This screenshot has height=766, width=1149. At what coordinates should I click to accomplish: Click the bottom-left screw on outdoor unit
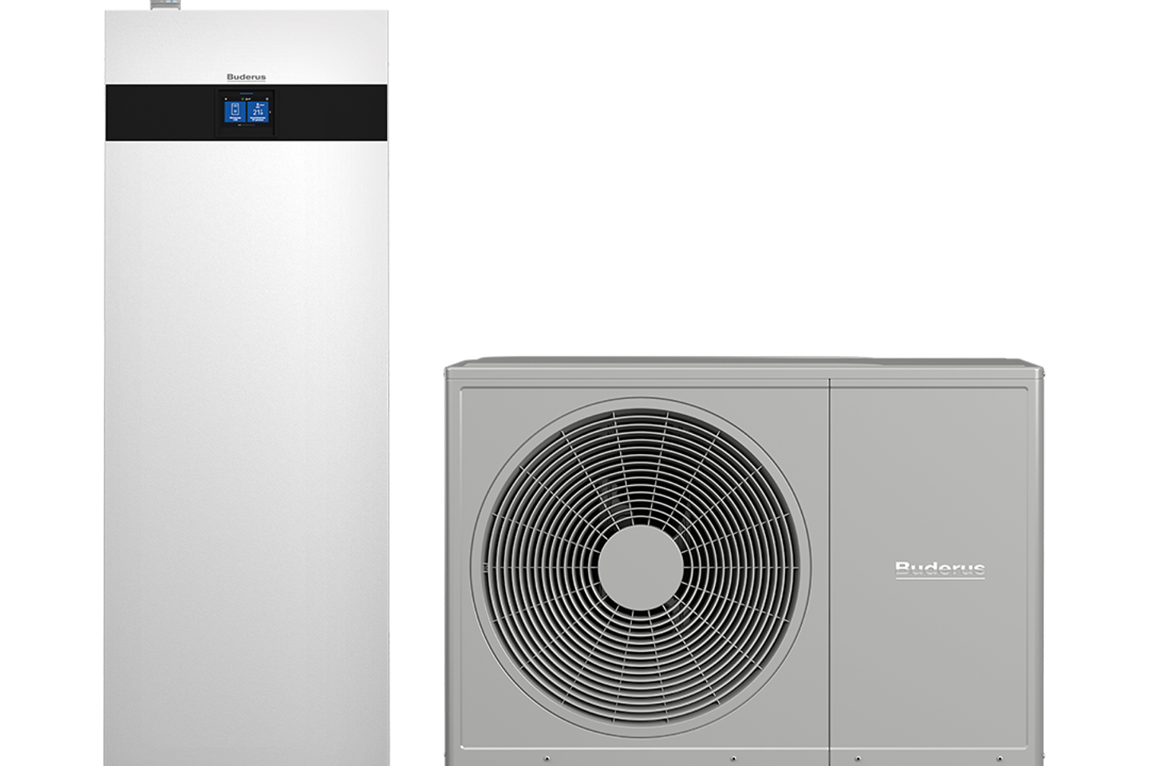click(x=547, y=758)
